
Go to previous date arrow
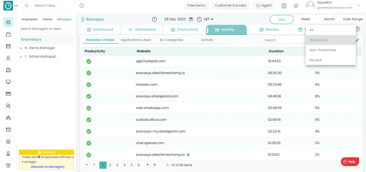(x=154, y=19)
